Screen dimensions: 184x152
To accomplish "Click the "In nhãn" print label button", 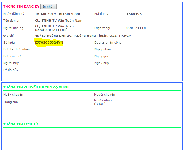I will tap(48, 7).
